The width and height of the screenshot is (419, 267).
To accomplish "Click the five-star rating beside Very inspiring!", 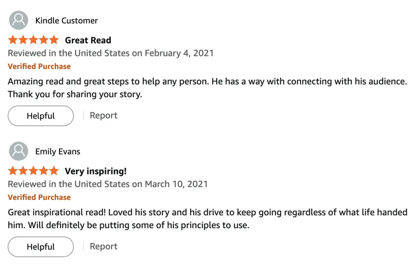I will 33,171.
